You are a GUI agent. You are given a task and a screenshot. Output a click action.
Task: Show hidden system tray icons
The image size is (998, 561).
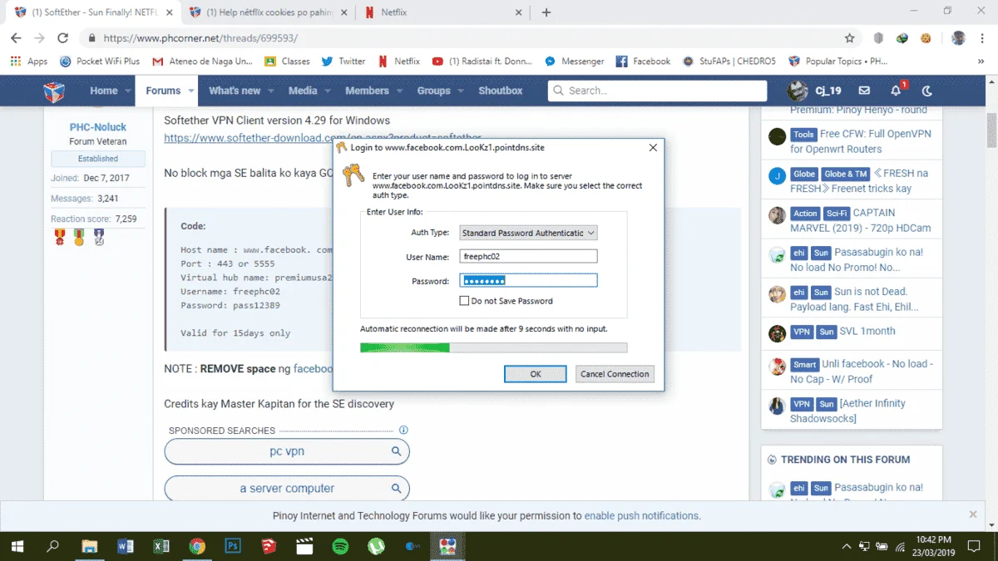pos(847,546)
